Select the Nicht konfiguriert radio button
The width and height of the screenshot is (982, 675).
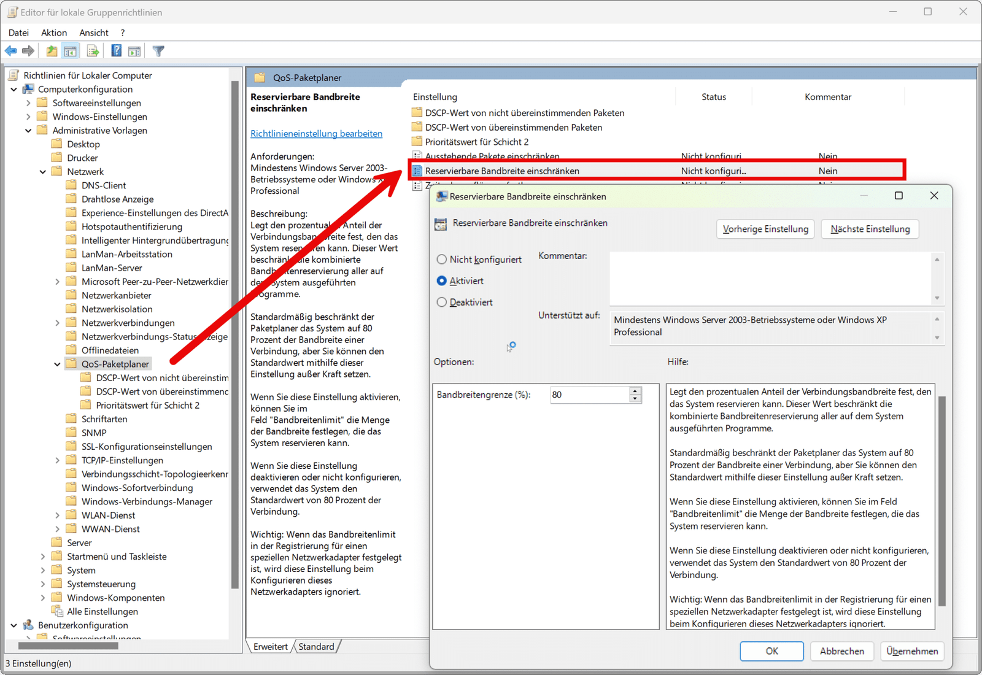pyautogui.click(x=442, y=259)
